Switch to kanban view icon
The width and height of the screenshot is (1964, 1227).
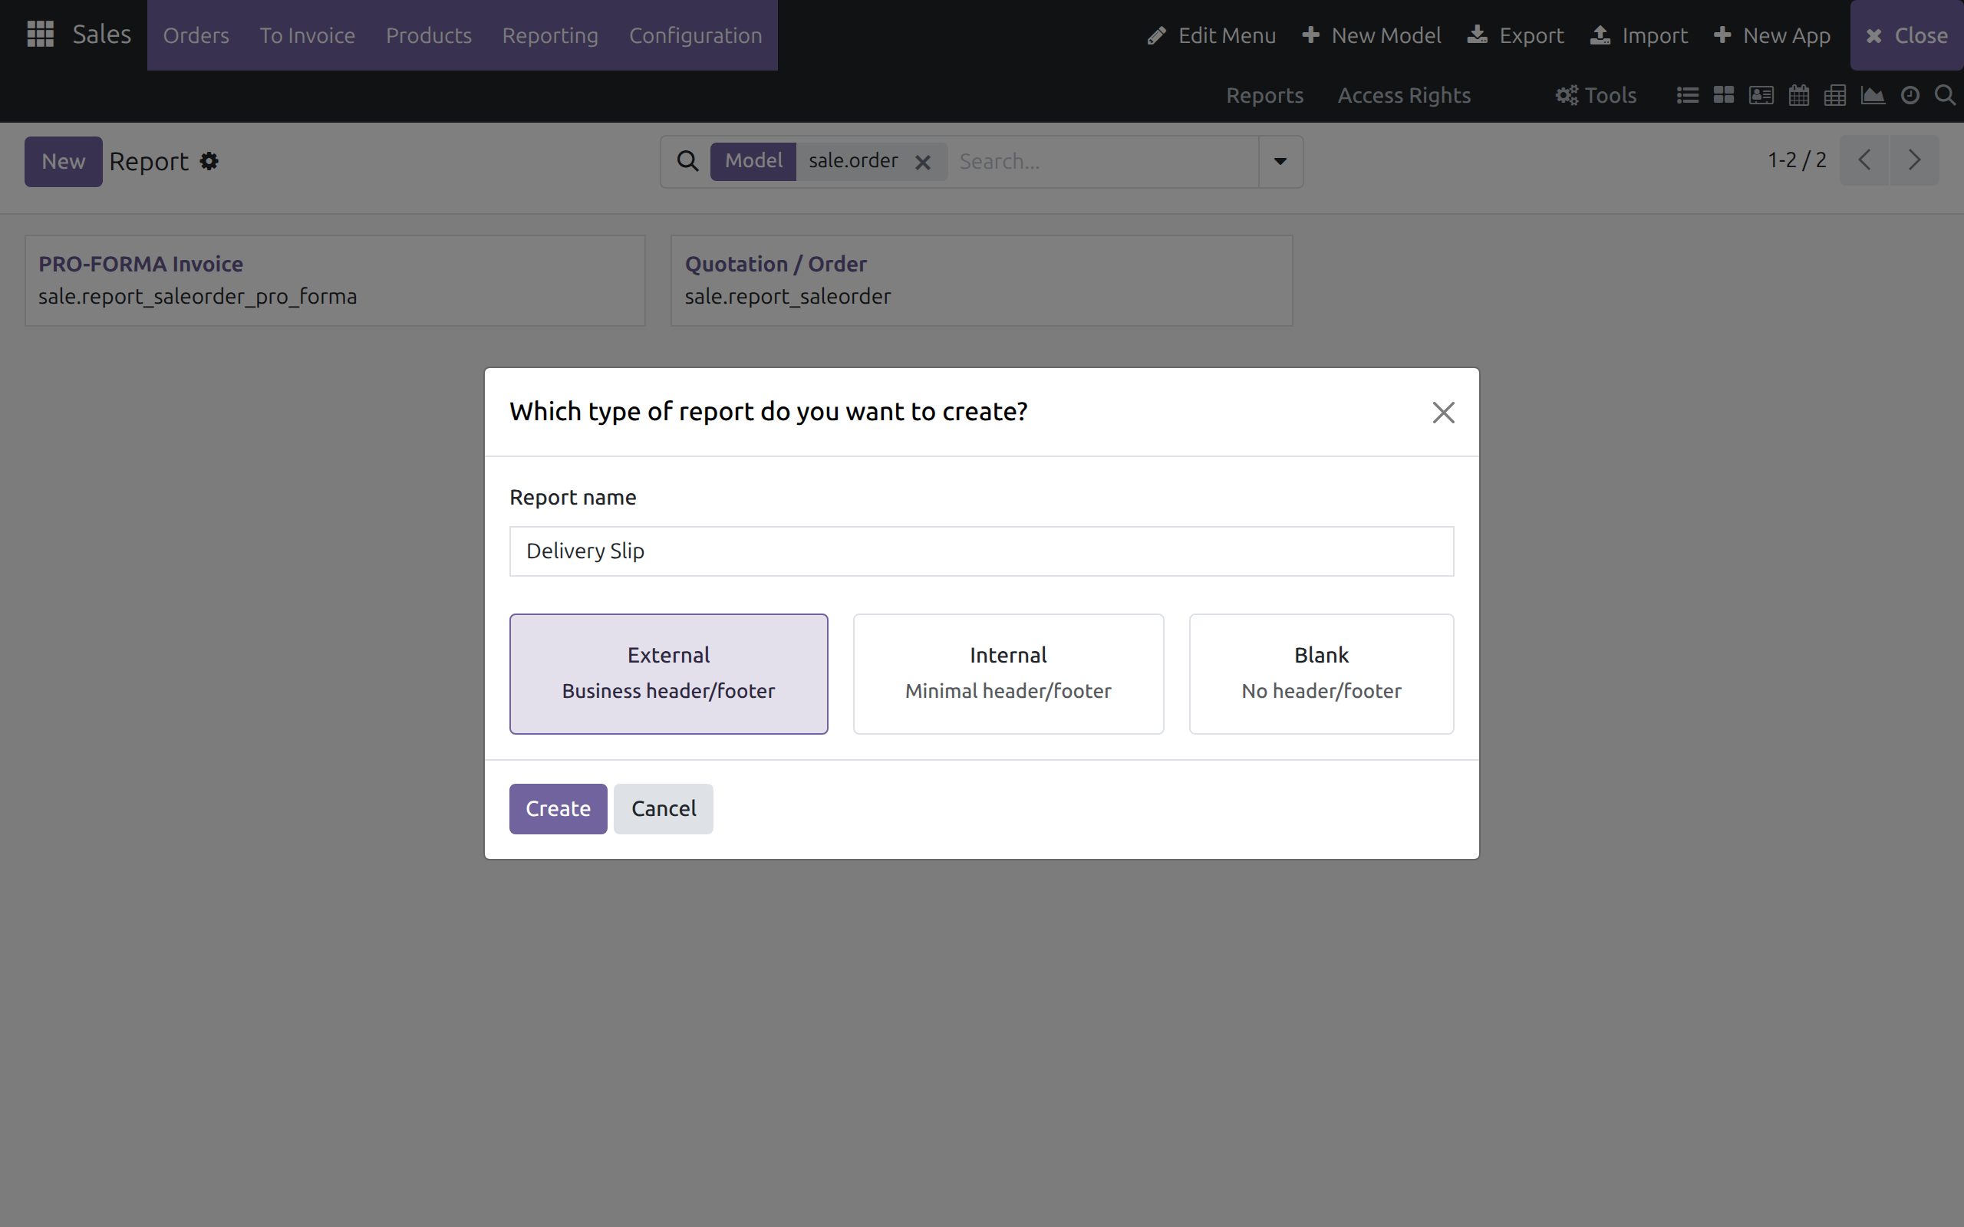(x=1724, y=96)
